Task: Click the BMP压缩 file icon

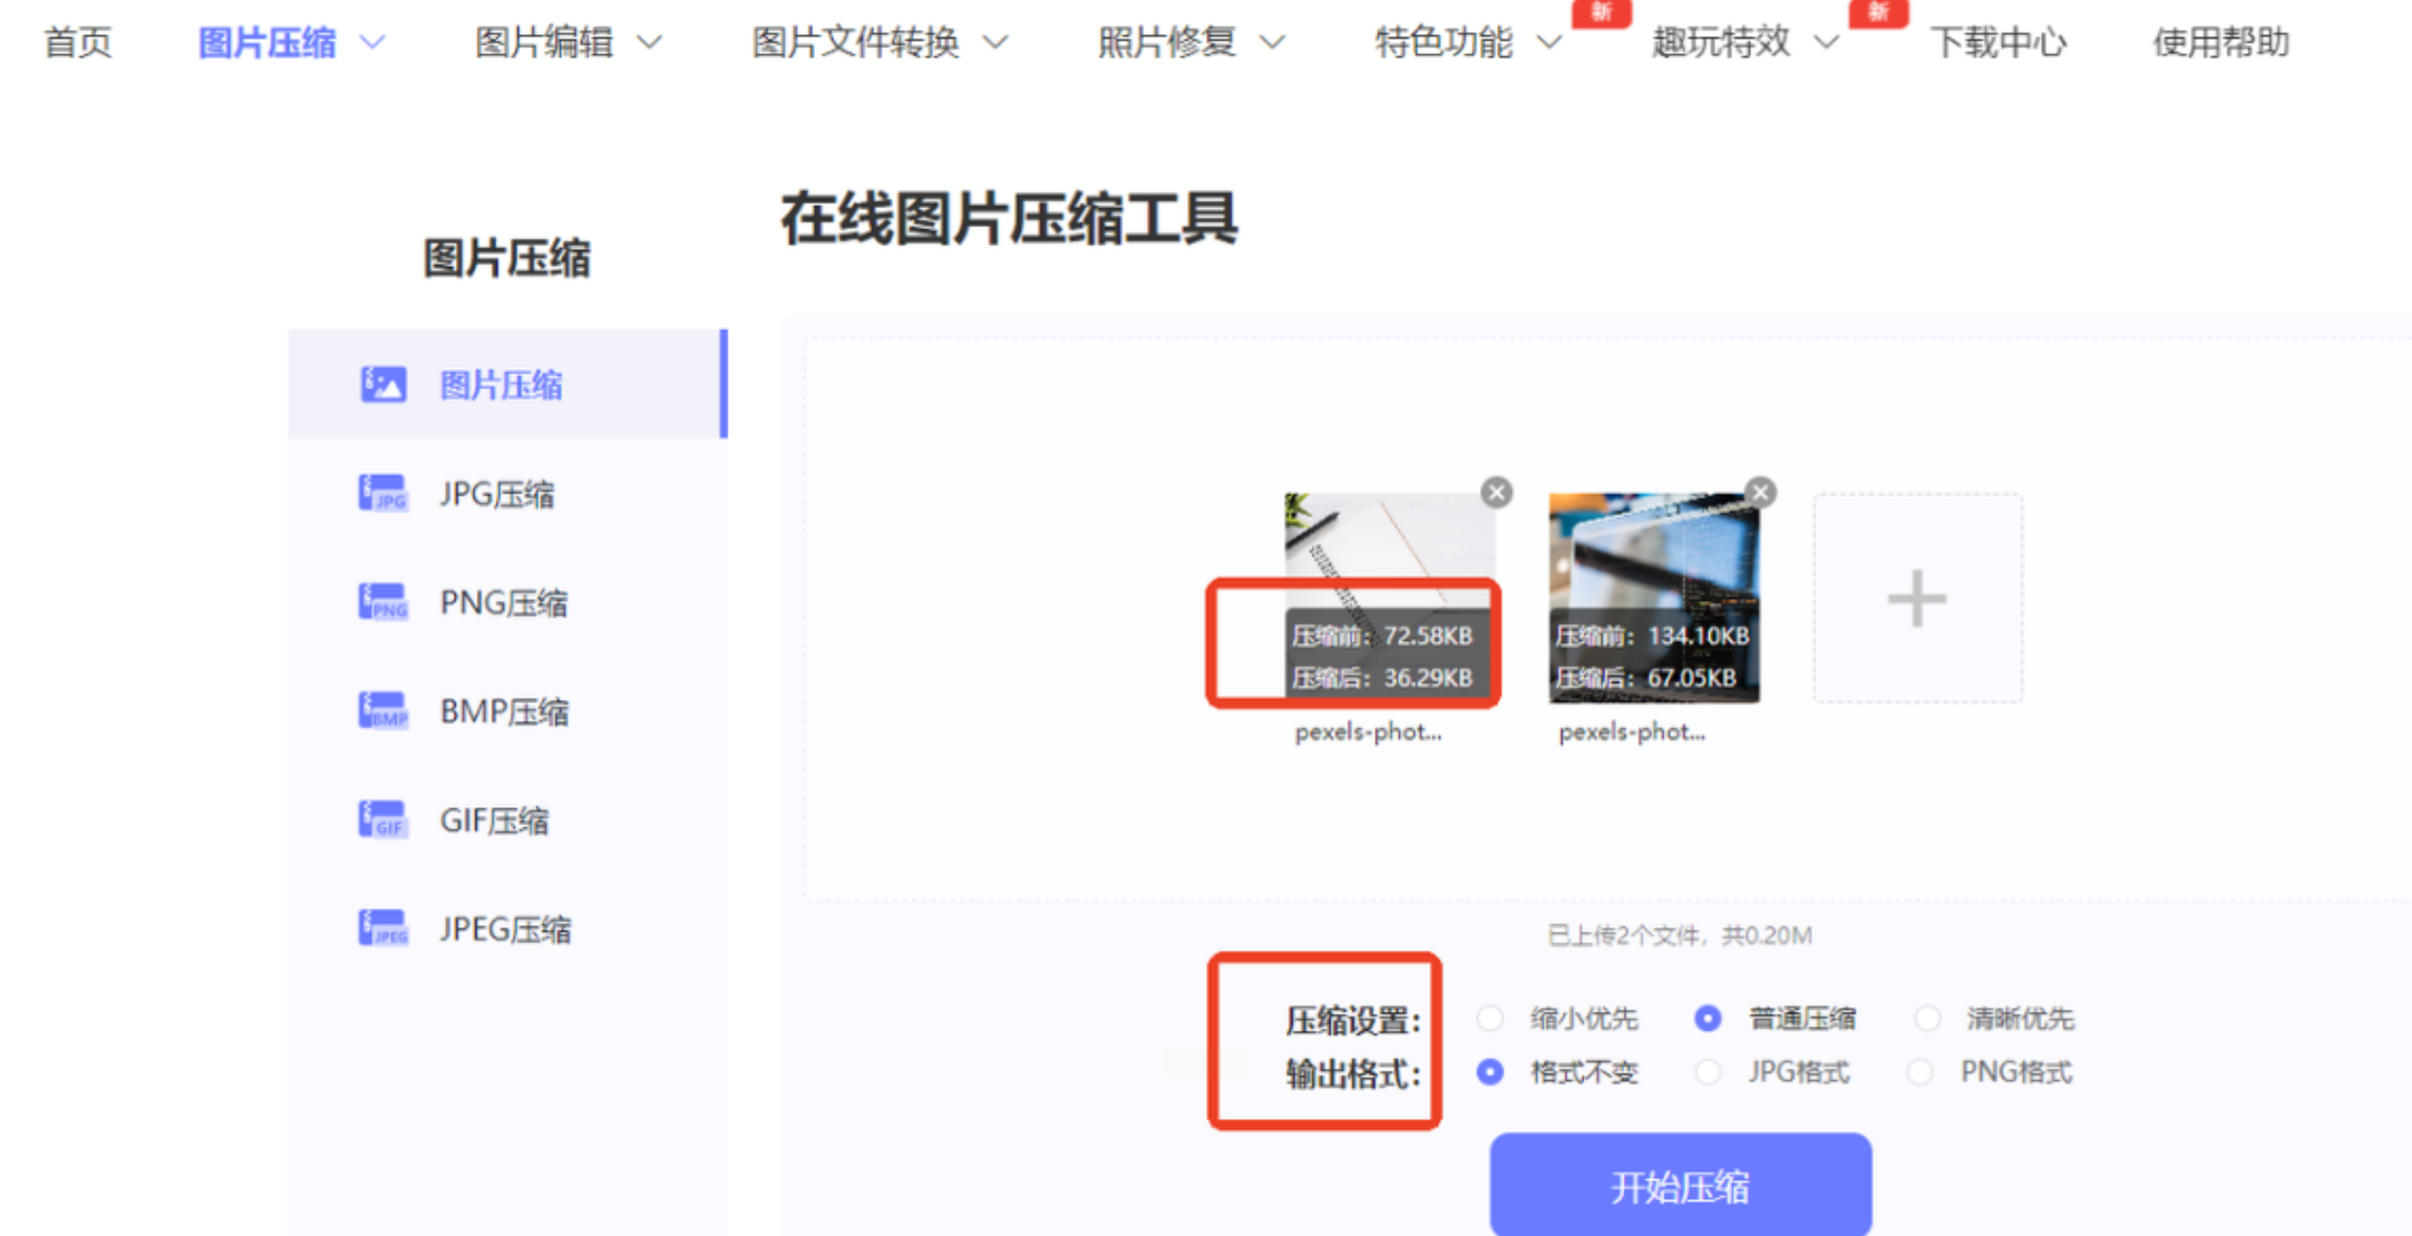Action: 383,711
